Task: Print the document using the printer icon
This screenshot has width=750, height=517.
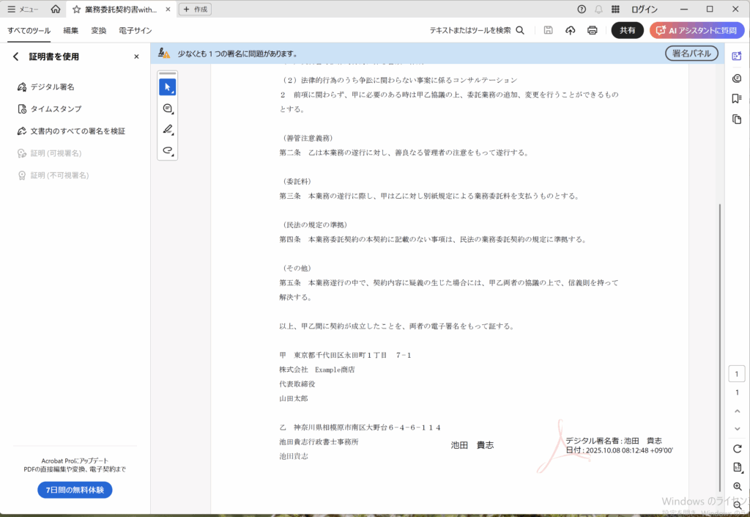Action: pyautogui.click(x=593, y=30)
